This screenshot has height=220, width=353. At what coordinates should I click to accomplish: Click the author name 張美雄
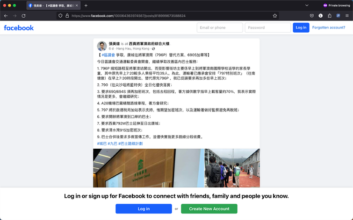(x=114, y=44)
